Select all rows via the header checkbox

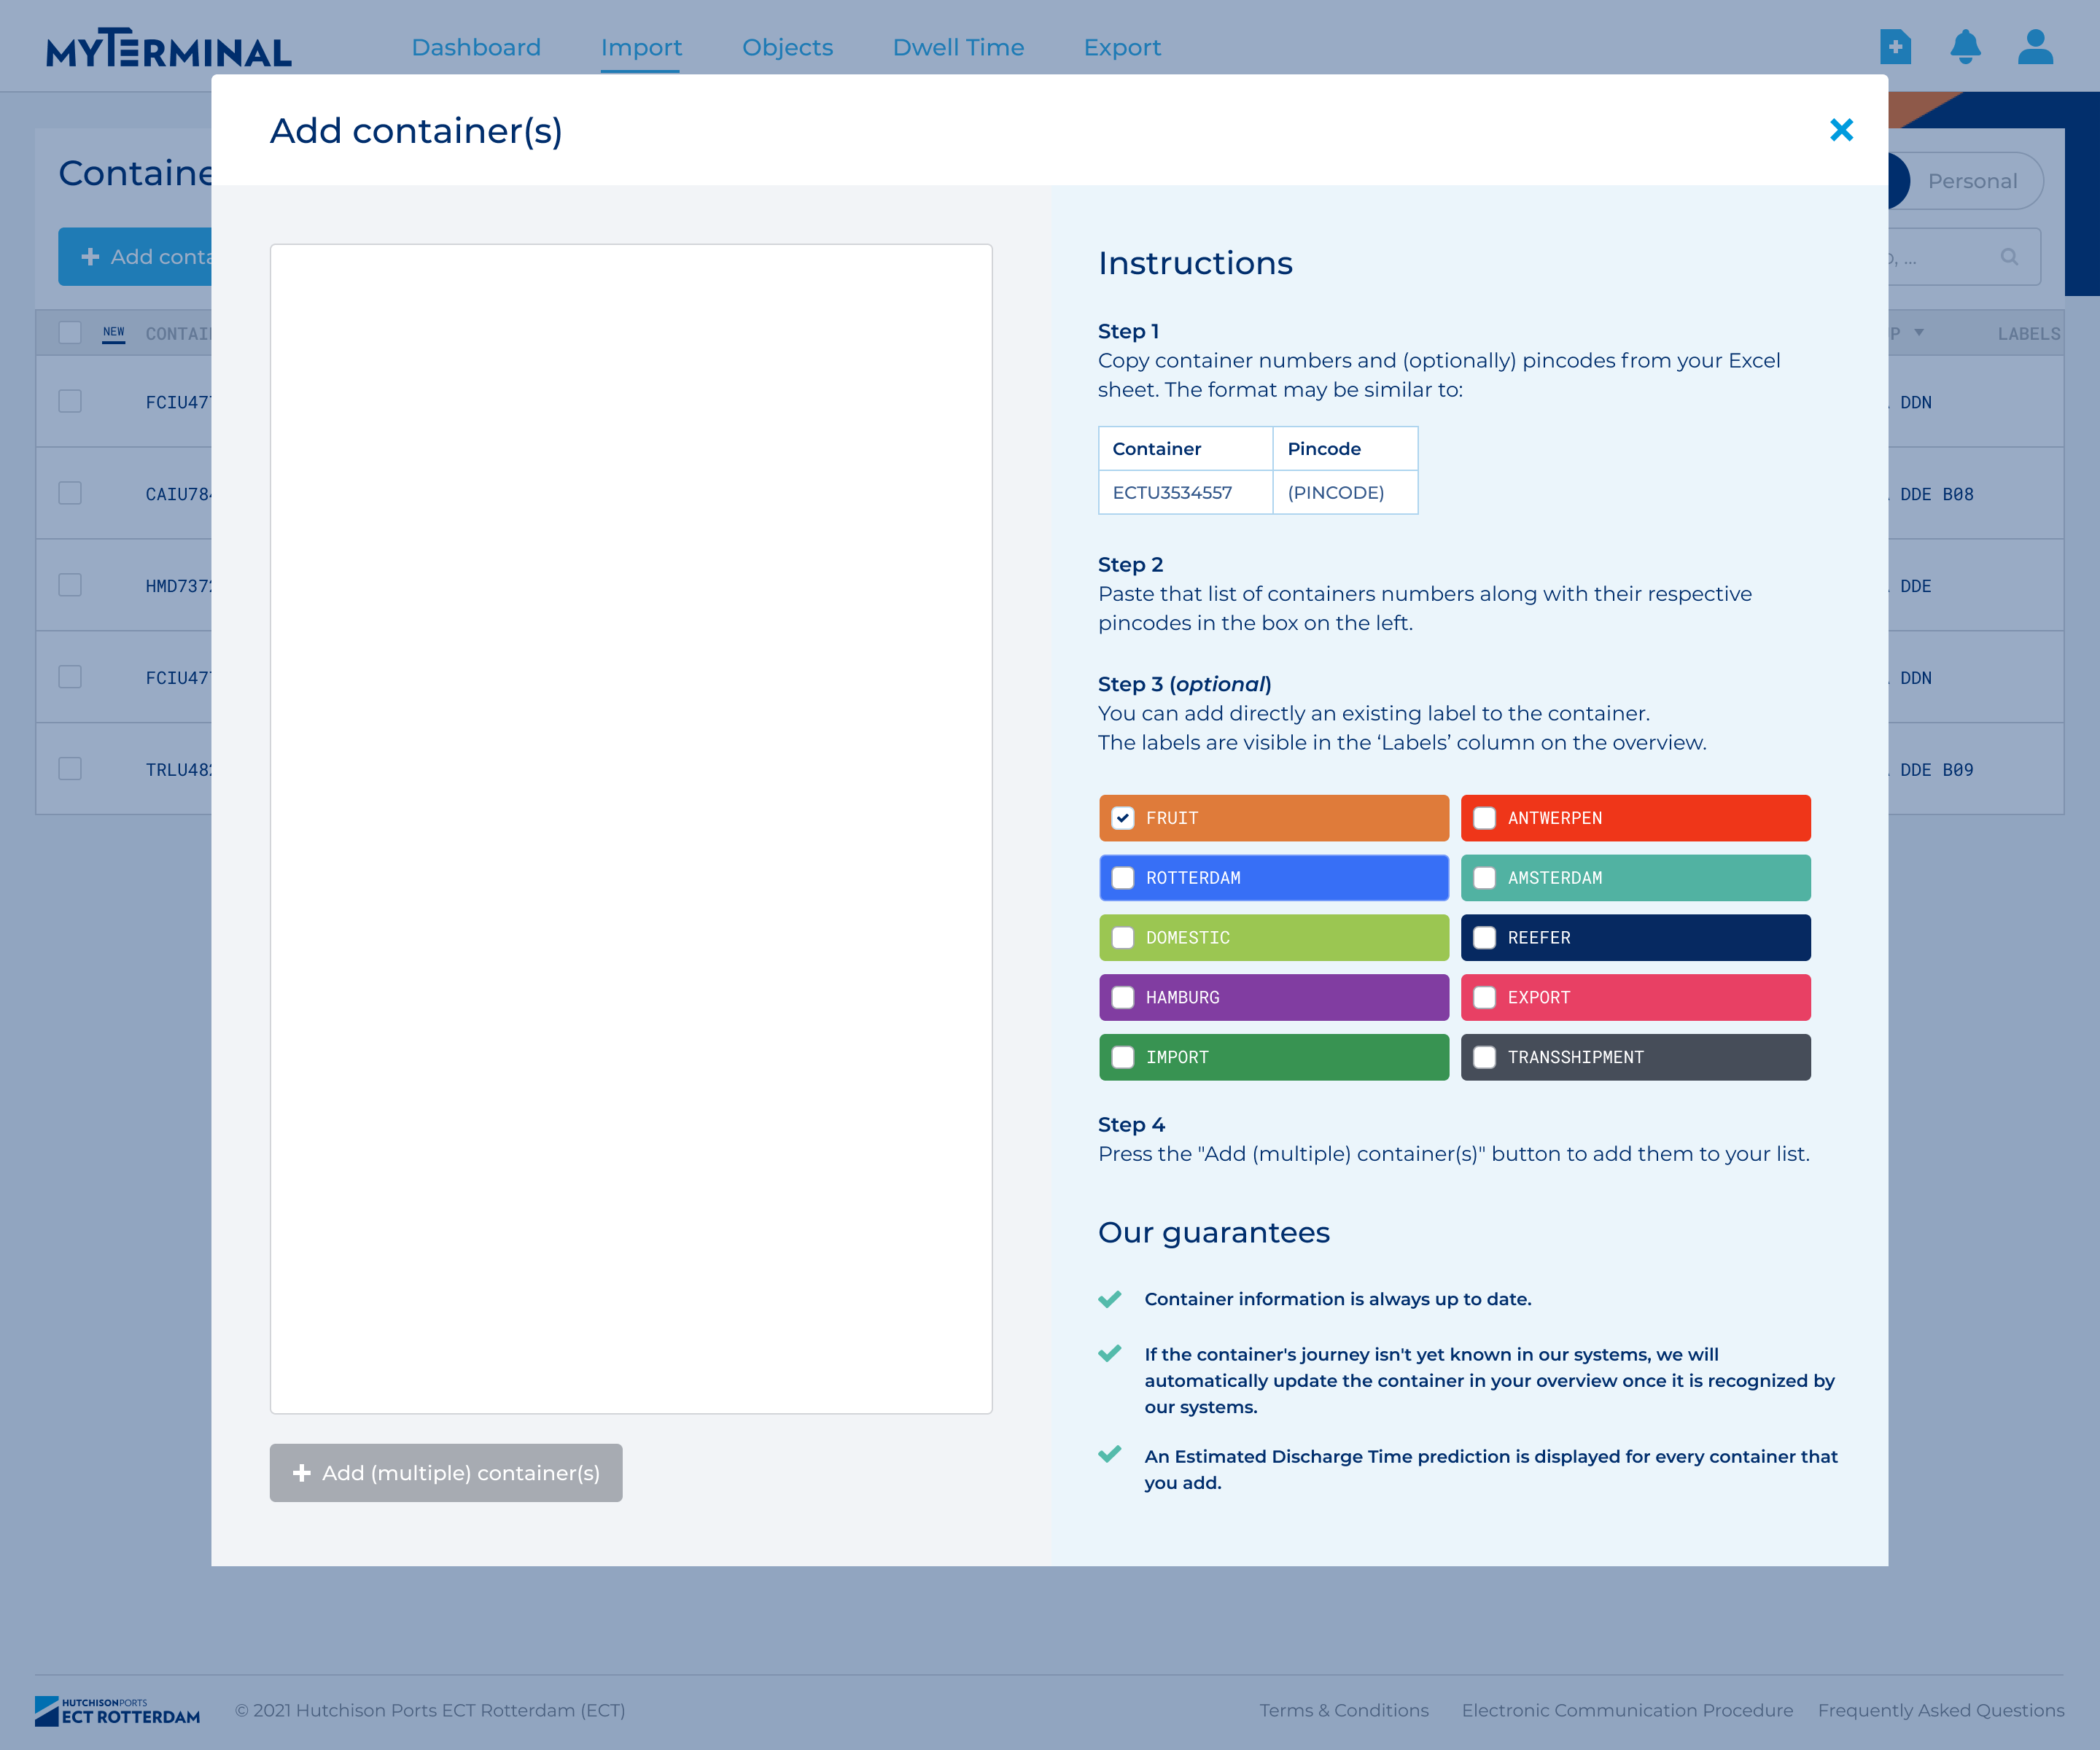coord(69,332)
